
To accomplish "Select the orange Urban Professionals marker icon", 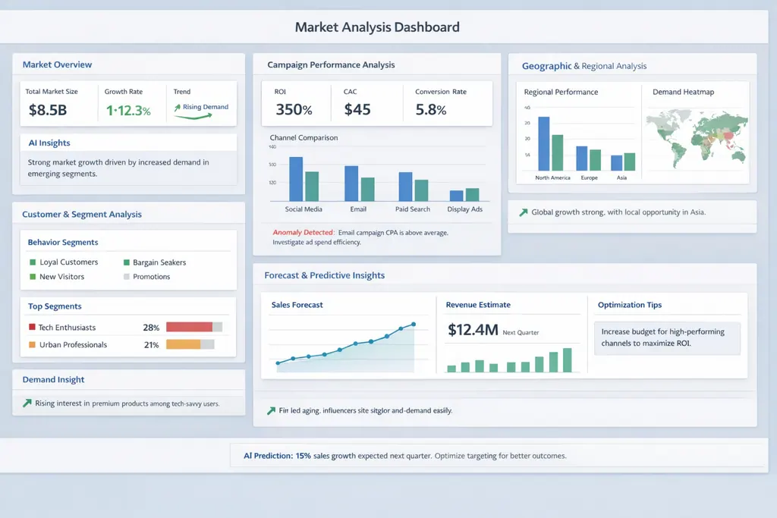I will point(32,344).
